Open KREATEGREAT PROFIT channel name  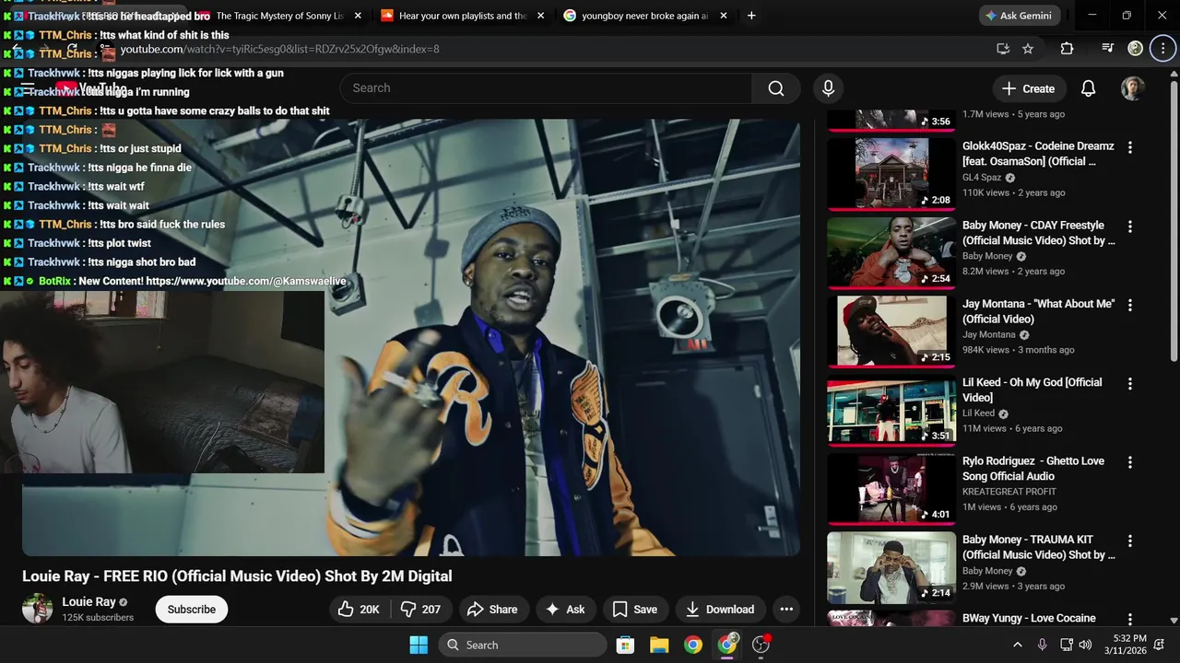(x=1009, y=492)
